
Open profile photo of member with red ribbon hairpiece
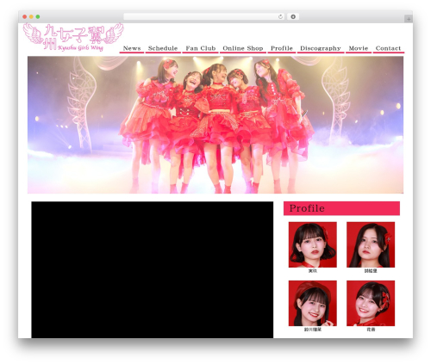coord(371,303)
